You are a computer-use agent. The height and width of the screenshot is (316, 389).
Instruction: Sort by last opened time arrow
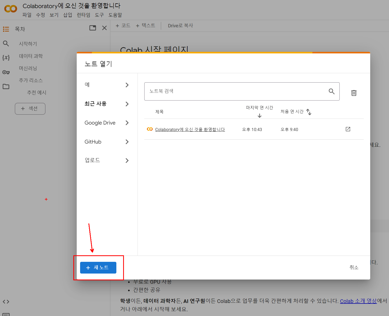pos(260,116)
